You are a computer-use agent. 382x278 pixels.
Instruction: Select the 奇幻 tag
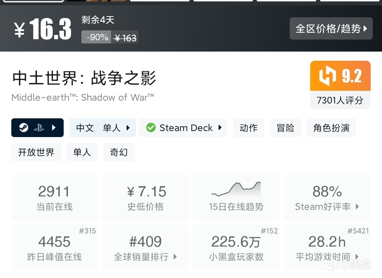click(118, 152)
